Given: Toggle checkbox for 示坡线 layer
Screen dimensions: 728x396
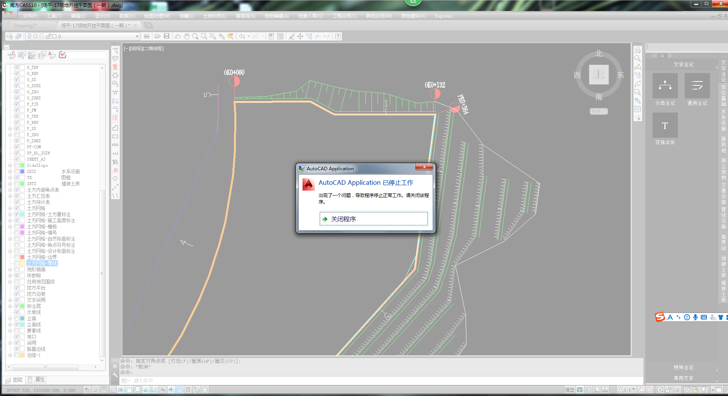Looking at the screenshot, I should [16, 312].
